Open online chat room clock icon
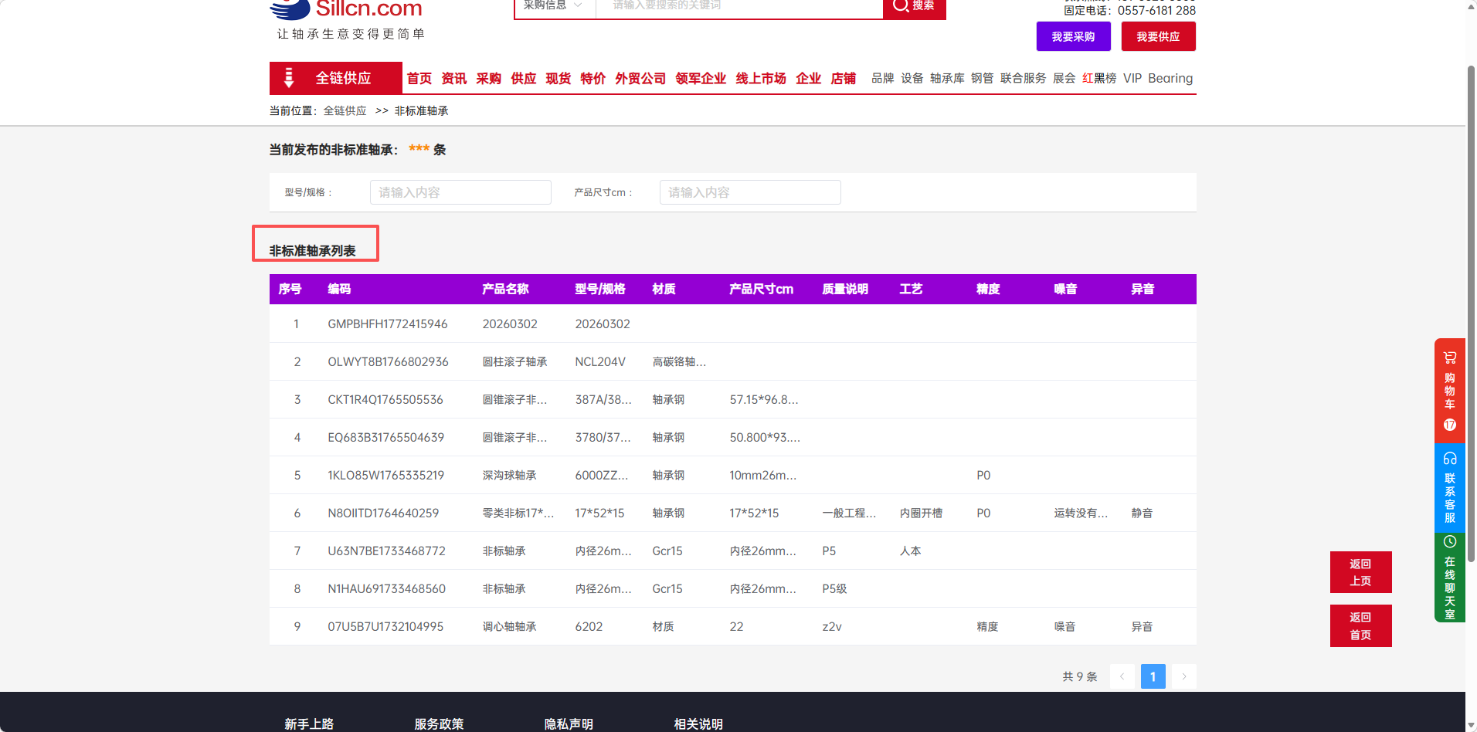Image resolution: width=1477 pixels, height=732 pixels. pyautogui.click(x=1449, y=542)
